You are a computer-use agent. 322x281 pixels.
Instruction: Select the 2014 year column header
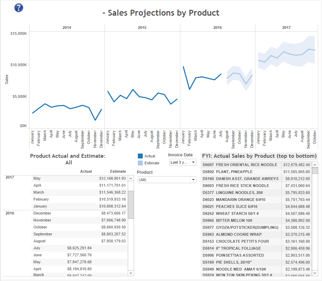pos(67,28)
